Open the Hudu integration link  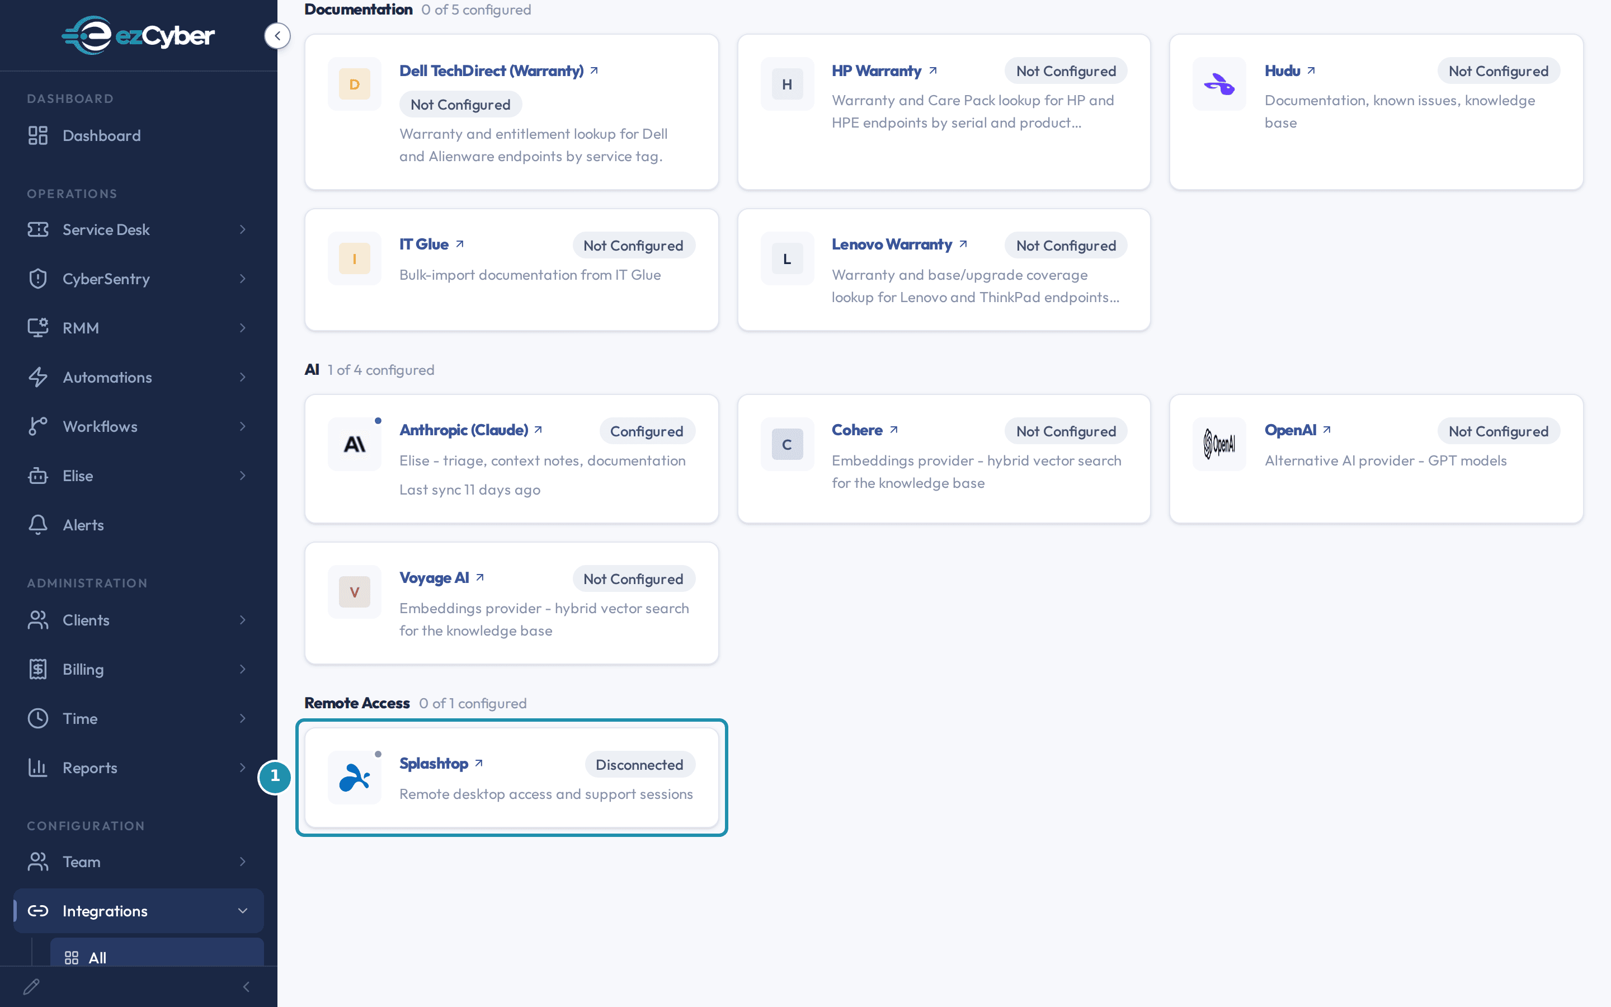tap(1289, 70)
